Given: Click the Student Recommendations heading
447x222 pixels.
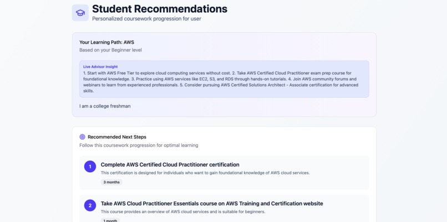Looking at the screenshot, I should tap(160, 9).
